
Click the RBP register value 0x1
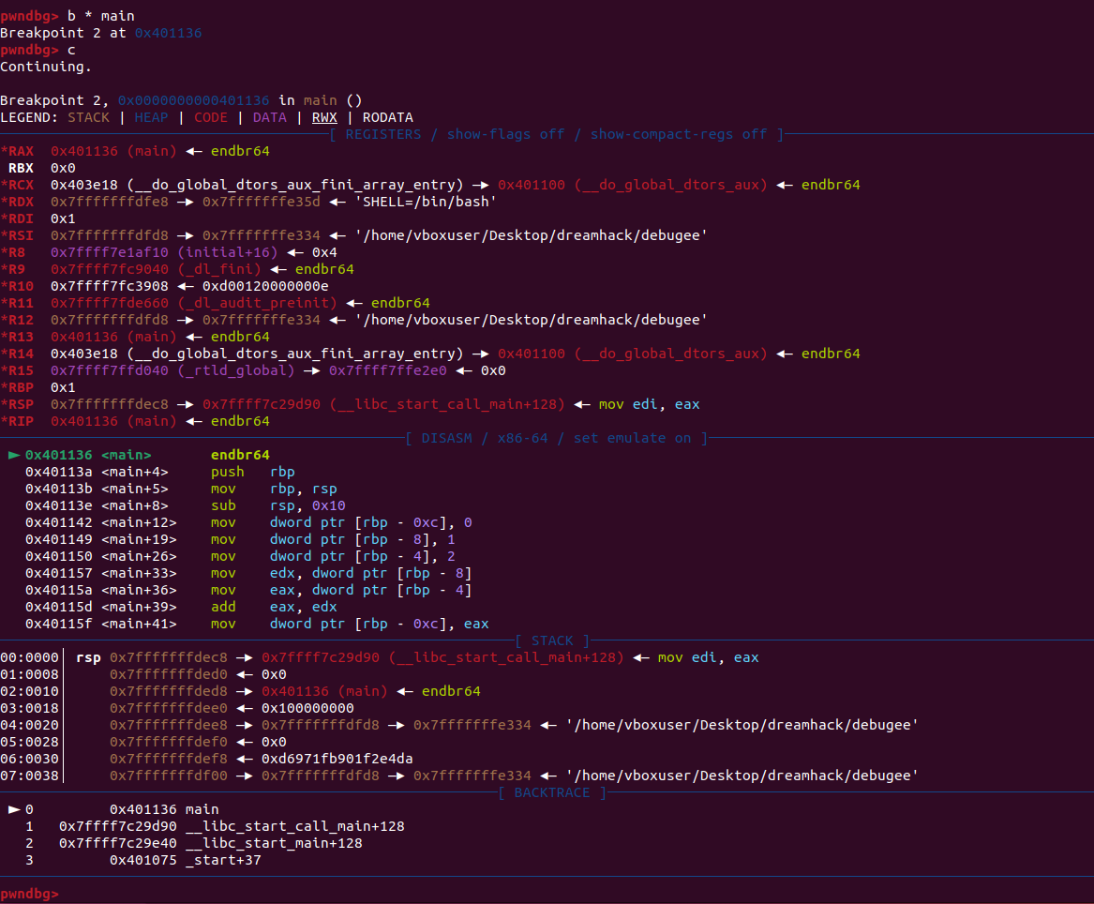63,387
